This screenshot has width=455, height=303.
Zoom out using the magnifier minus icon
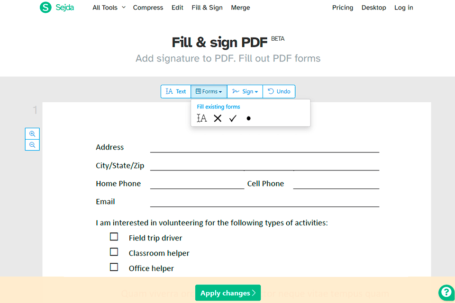click(x=32, y=144)
